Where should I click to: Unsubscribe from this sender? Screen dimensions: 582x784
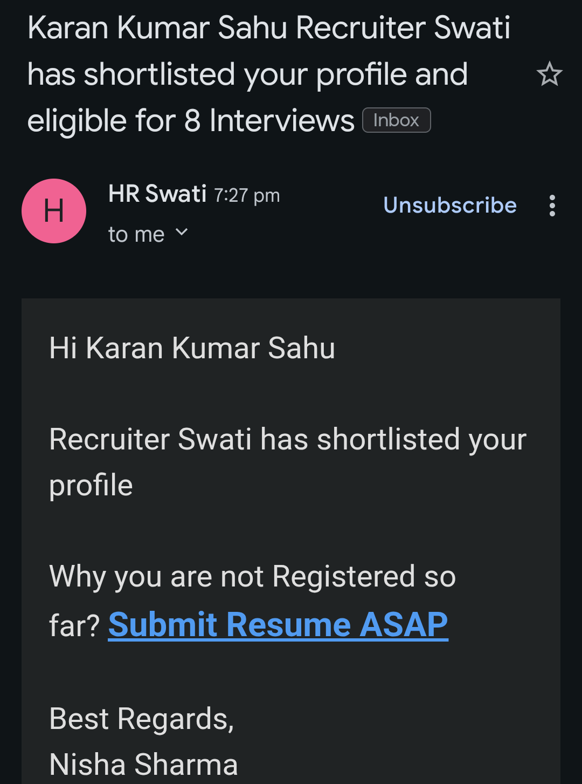[x=449, y=206]
